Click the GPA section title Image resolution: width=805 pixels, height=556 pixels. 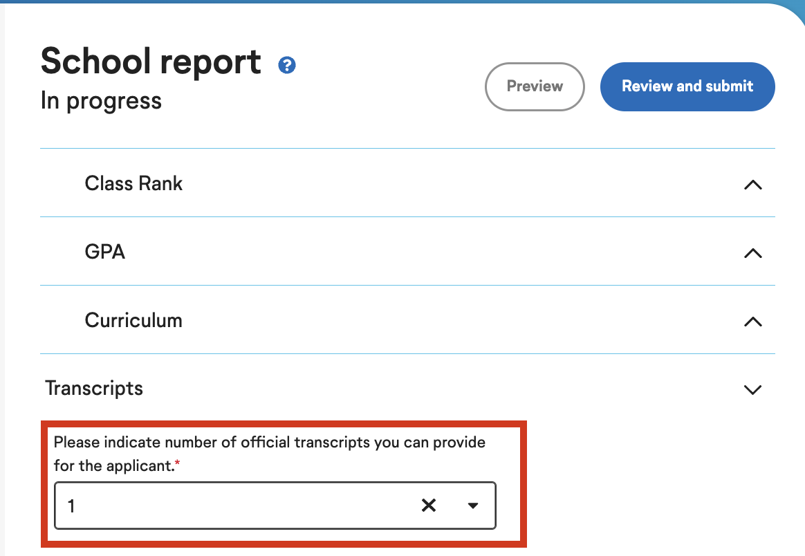click(105, 252)
